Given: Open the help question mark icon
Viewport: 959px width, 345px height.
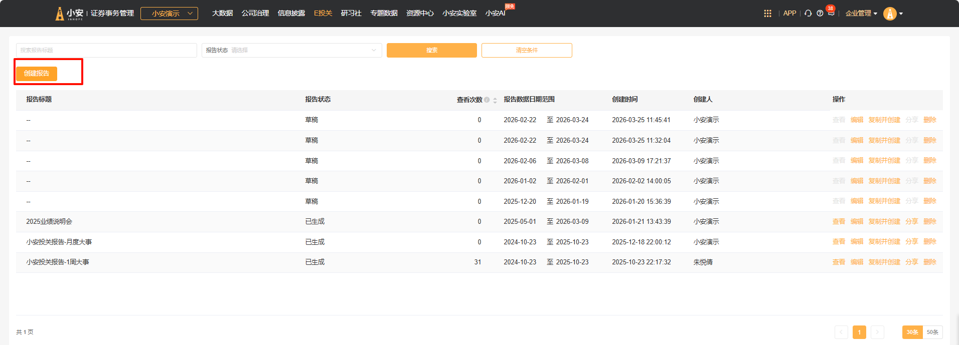Looking at the screenshot, I should pyautogui.click(x=820, y=14).
